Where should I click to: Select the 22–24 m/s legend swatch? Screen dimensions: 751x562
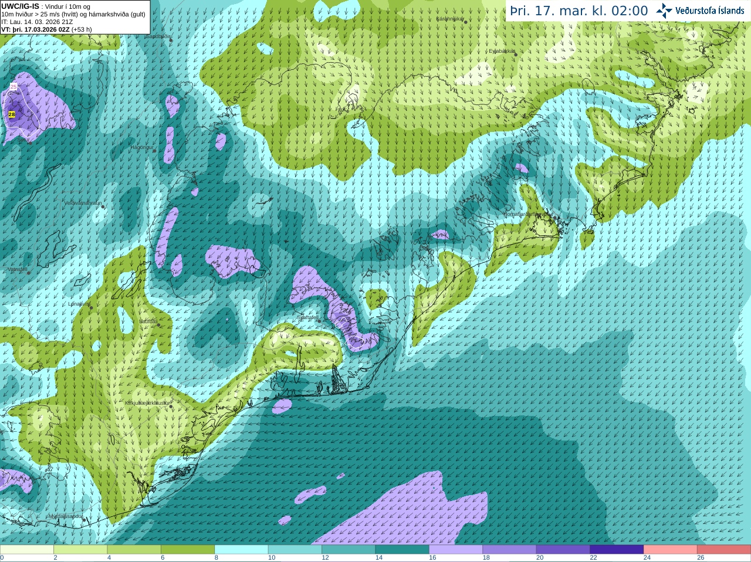coord(617,550)
